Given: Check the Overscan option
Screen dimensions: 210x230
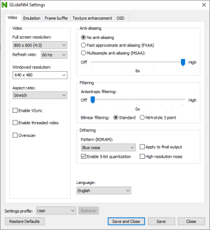Looking at the screenshot, I should [x=15, y=135].
